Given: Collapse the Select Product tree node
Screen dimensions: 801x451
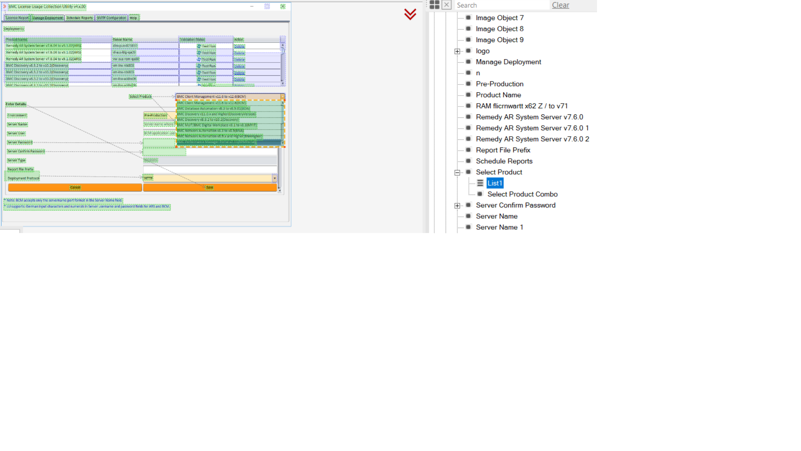Looking at the screenshot, I should coord(457,172).
